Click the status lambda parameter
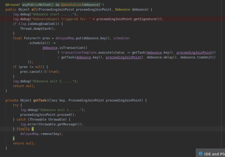Viewport: 225px width, 157px height. click(x=119, y=53)
